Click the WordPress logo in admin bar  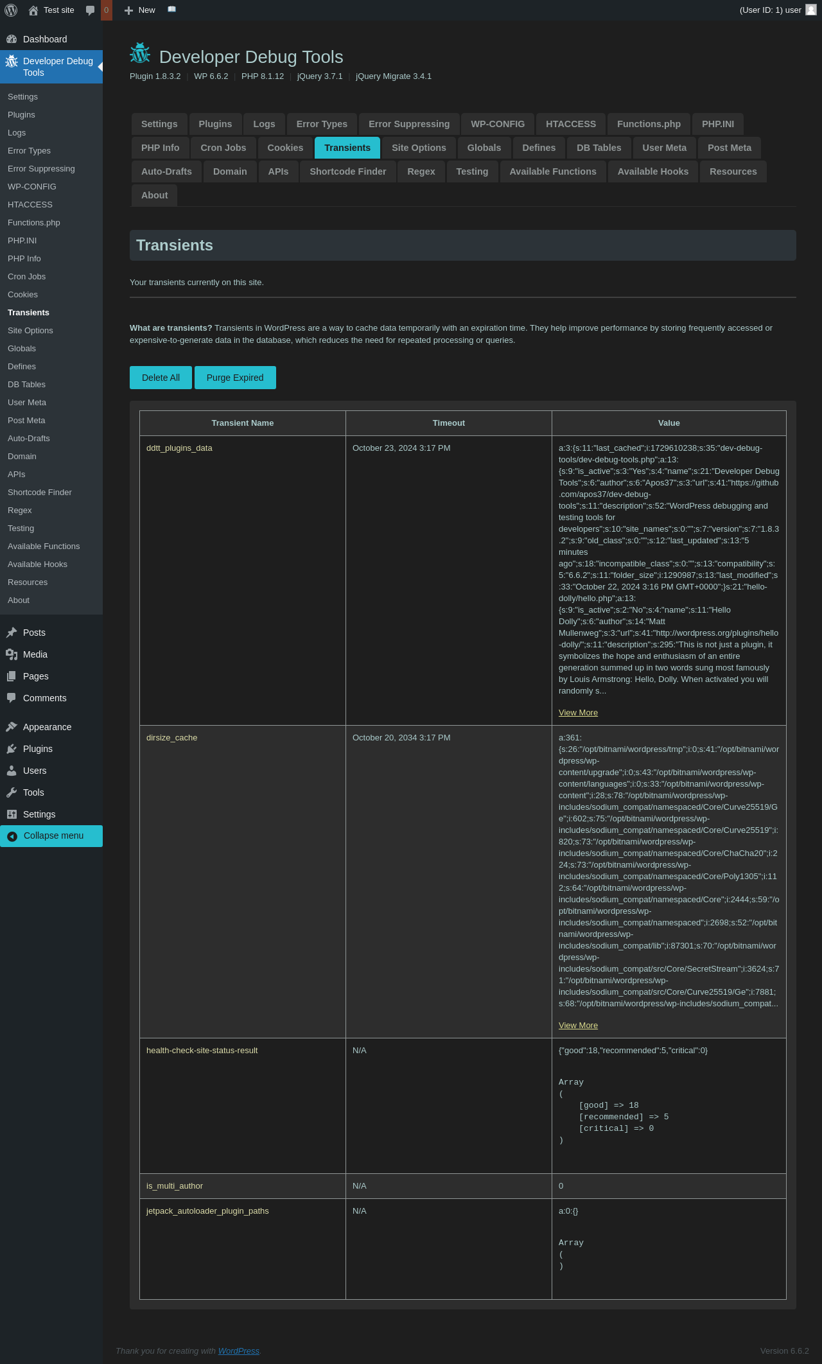click(x=11, y=10)
